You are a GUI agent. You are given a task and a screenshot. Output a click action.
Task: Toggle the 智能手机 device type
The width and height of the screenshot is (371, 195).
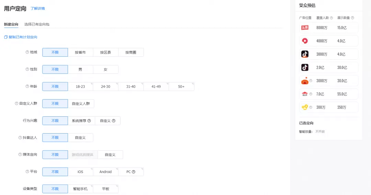click(80, 189)
